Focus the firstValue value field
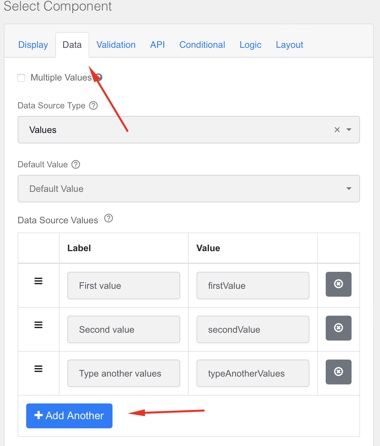Screen dimensions: 380x446 coord(253,286)
